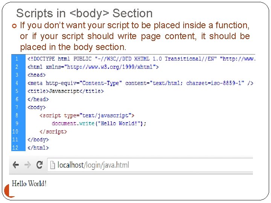This screenshot has width=271, height=203.
Task: Click the closing </body> tag
Action: (38, 139)
